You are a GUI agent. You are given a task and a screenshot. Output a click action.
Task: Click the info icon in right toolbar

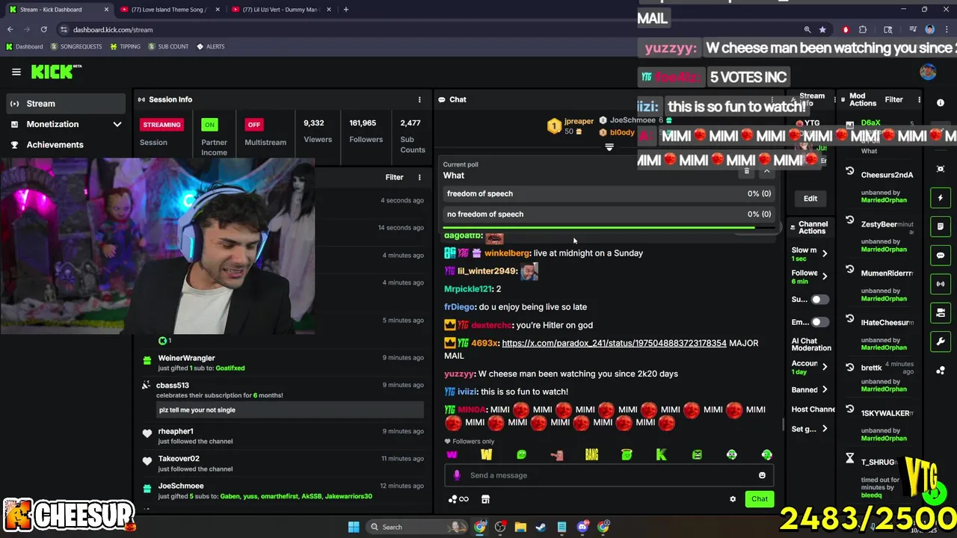click(x=941, y=102)
